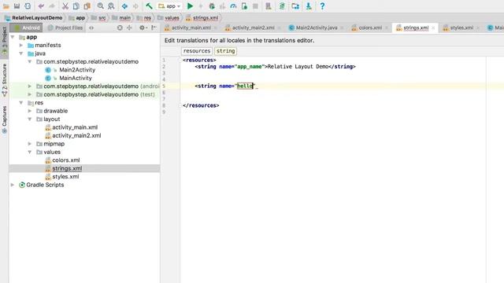Click the Profile app gauge icon
This screenshot has height=283, width=504.
coord(233,6)
